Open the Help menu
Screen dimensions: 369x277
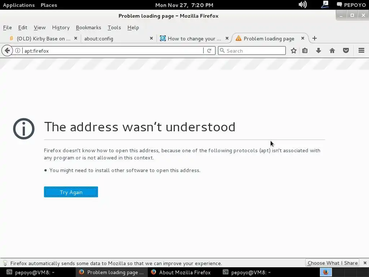(133, 27)
